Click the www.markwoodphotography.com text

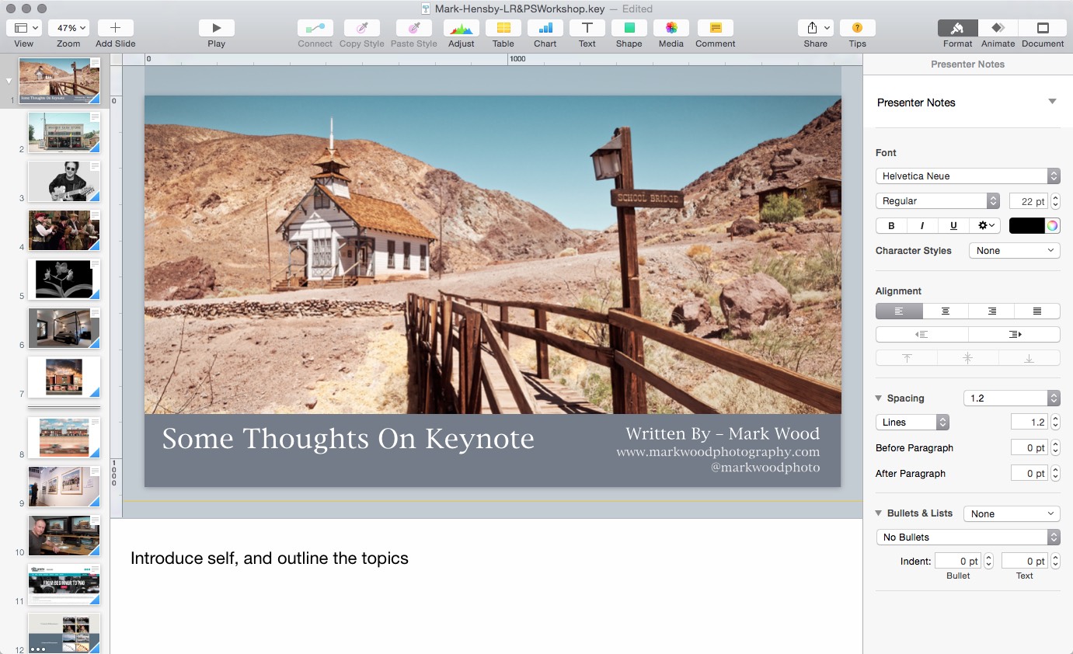tap(718, 452)
